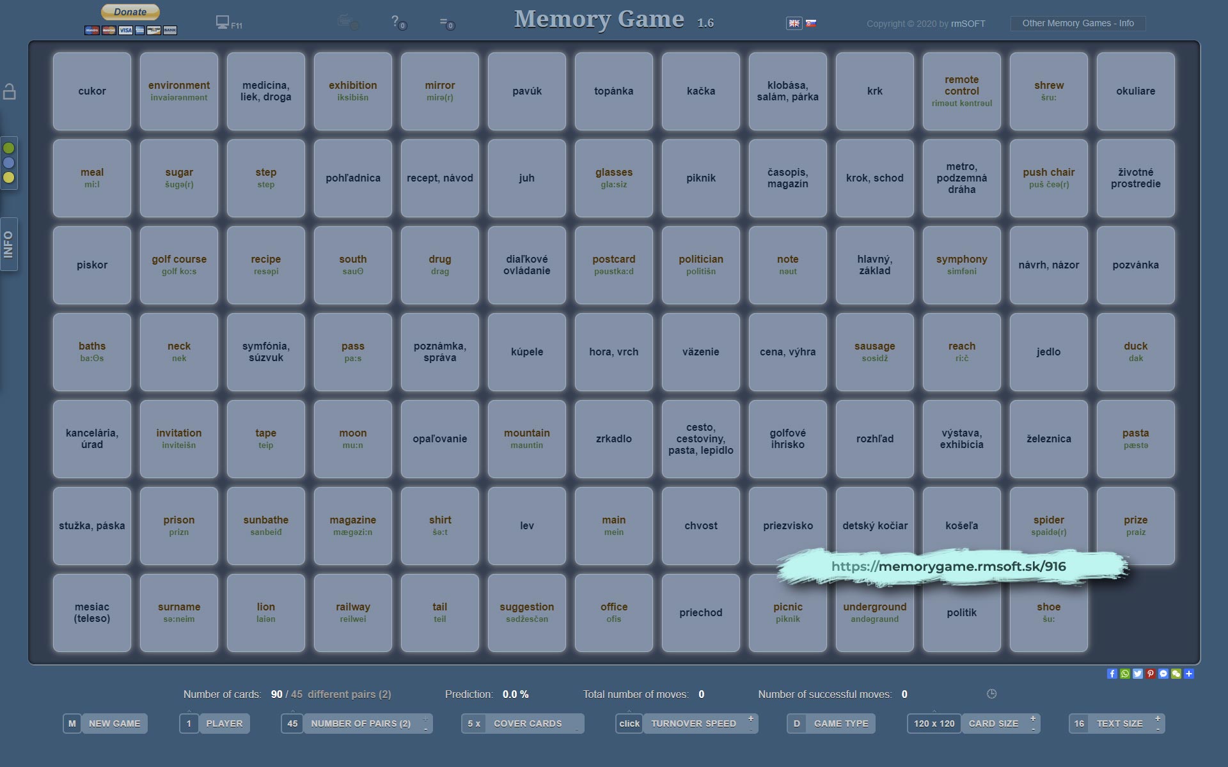Start a New Game
The width and height of the screenshot is (1228, 767).
coord(114,724)
